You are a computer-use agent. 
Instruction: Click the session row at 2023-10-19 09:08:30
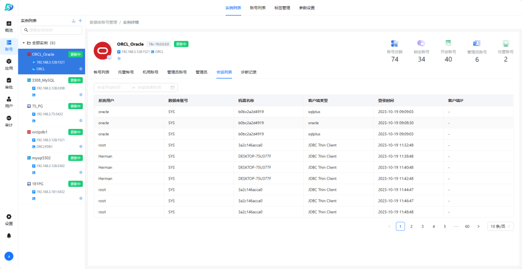(304, 123)
